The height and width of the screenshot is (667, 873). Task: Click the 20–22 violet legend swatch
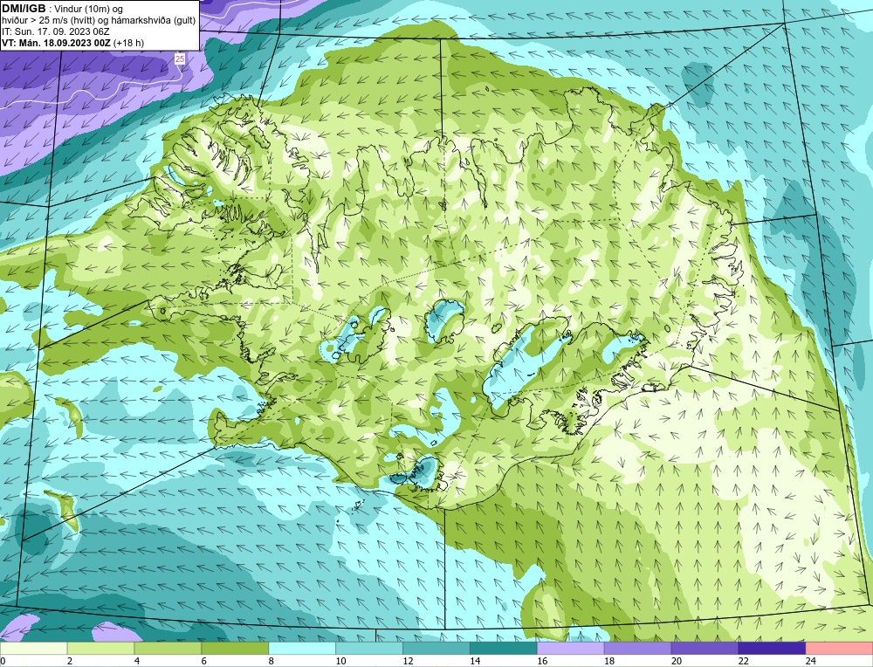(705, 649)
